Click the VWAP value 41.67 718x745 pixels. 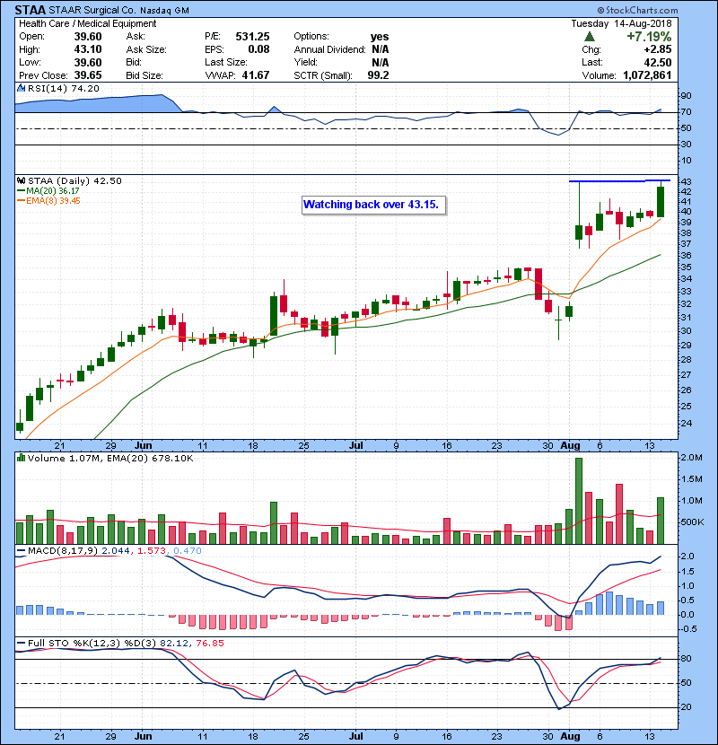[x=256, y=75]
